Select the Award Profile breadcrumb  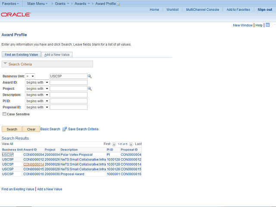tap(105, 3)
